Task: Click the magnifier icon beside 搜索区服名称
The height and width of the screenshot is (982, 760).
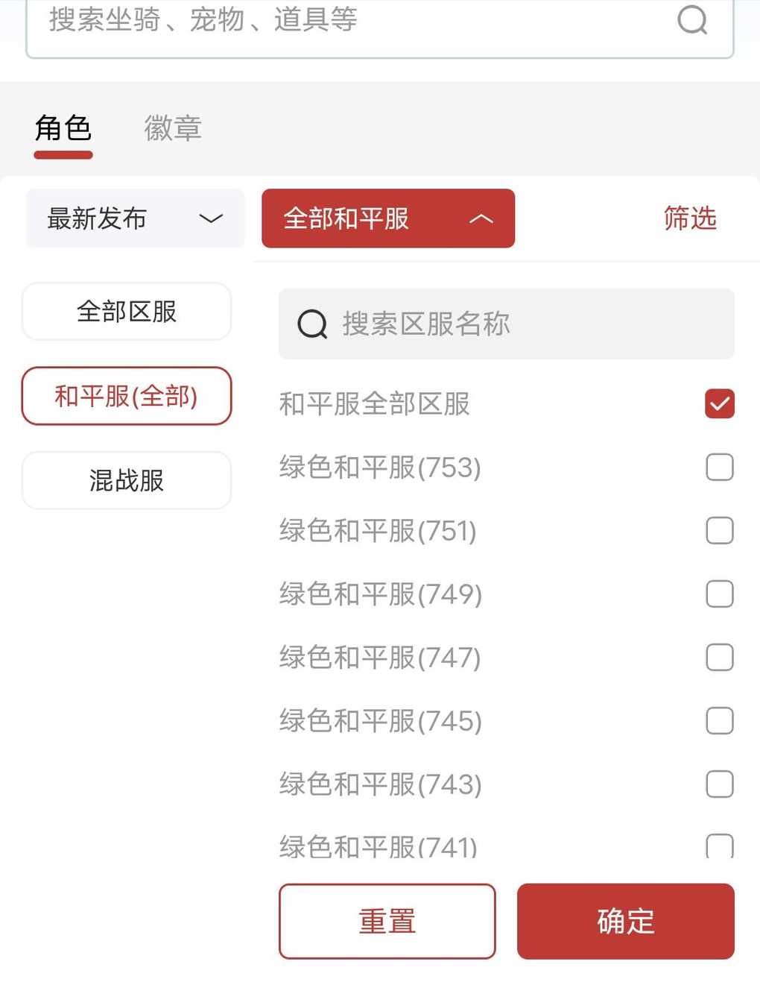Action: (312, 324)
